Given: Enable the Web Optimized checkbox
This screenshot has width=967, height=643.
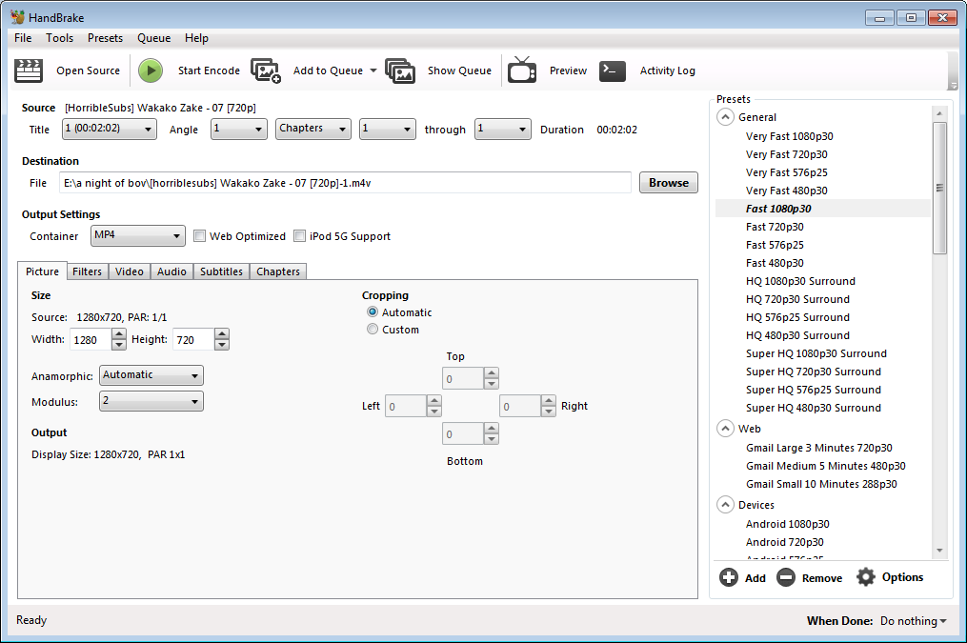Looking at the screenshot, I should tap(199, 236).
